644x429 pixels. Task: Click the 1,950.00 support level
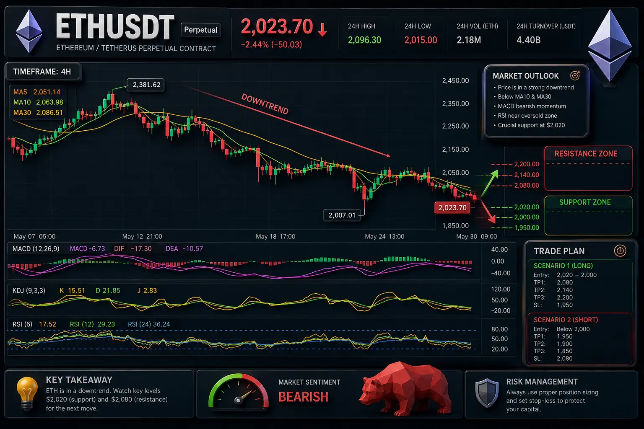pyautogui.click(x=527, y=227)
